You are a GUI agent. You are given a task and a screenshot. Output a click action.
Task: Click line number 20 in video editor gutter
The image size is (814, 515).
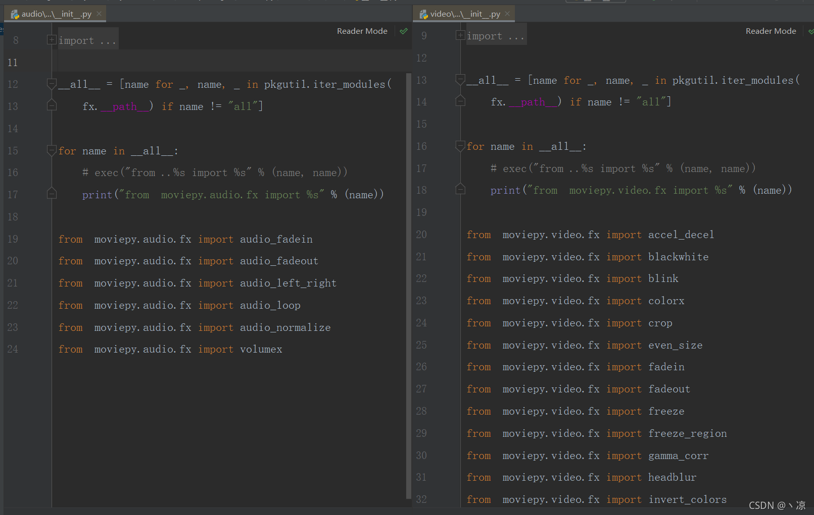click(421, 235)
